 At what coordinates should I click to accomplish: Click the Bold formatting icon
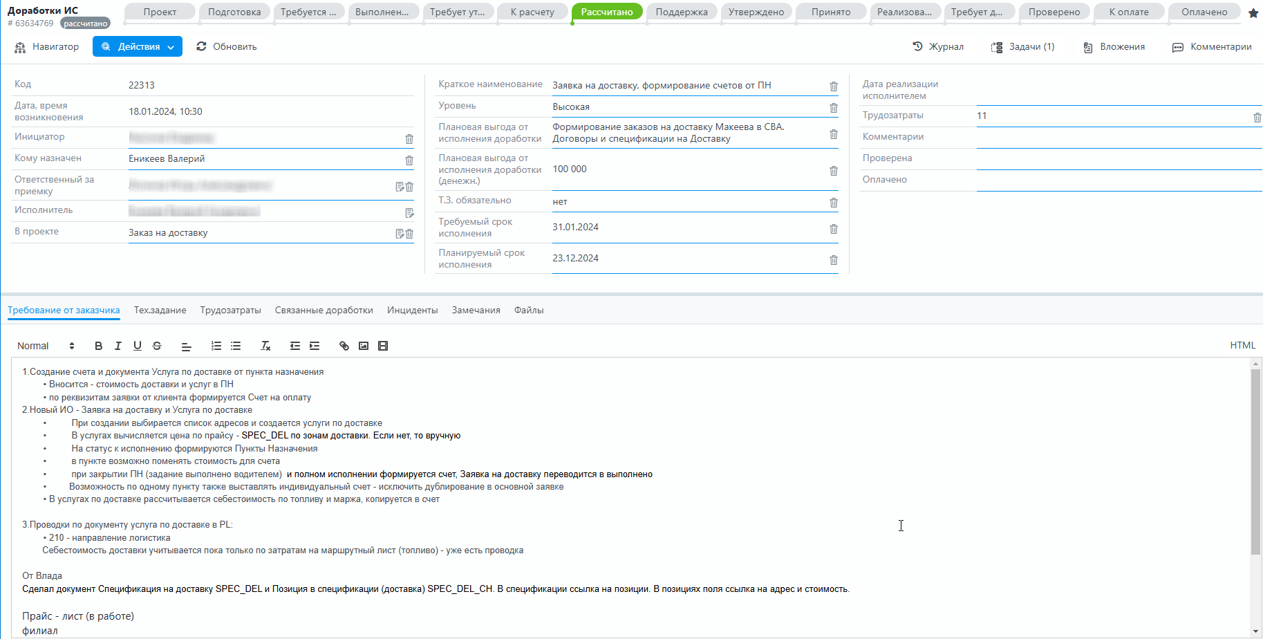(x=98, y=346)
